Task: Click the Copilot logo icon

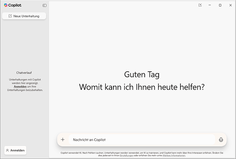Action: (x=6, y=5)
